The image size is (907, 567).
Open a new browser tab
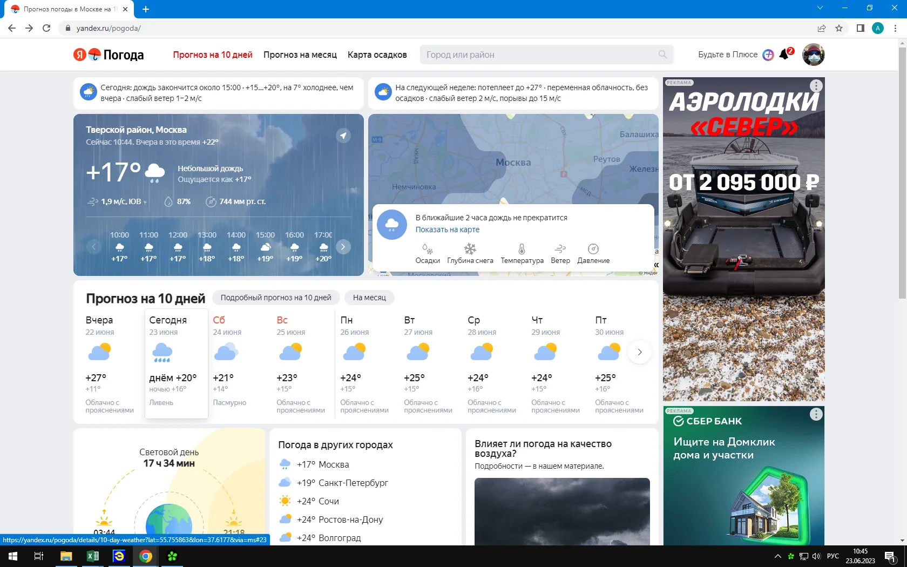(x=146, y=9)
